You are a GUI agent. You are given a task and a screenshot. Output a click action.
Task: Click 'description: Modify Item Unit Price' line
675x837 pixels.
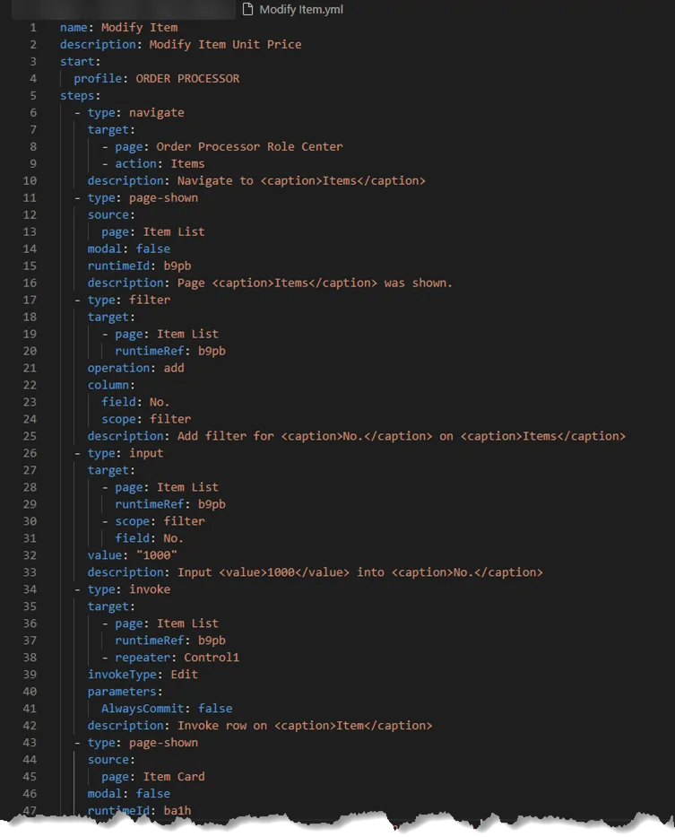[180, 44]
